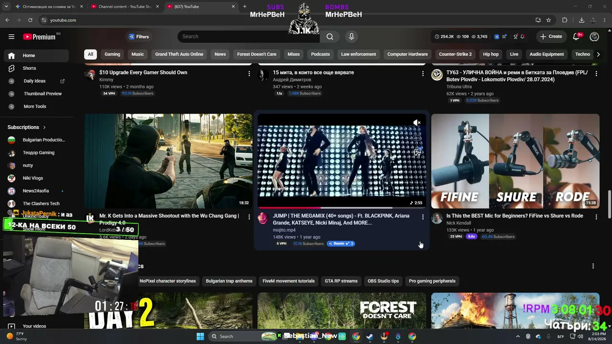Open Home in the sidebar
Screen dimensions: 612x344
[36, 55]
